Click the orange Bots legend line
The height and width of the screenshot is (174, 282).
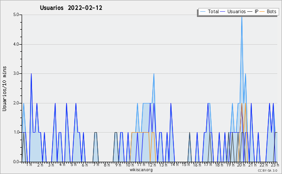tap(262, 11)
